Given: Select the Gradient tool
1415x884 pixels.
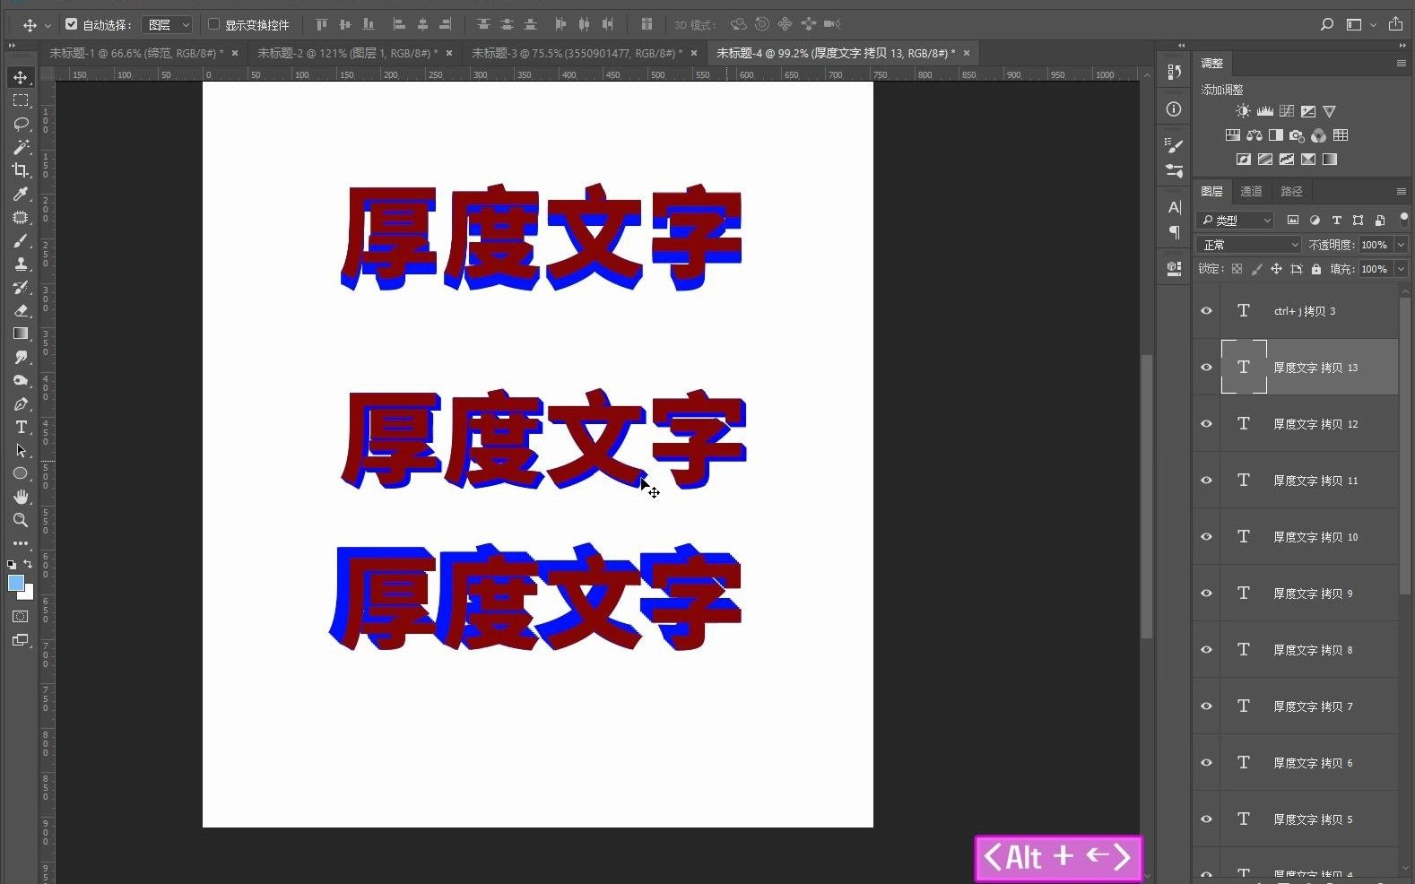Looking at the screenshot, I should coord(21,334).
